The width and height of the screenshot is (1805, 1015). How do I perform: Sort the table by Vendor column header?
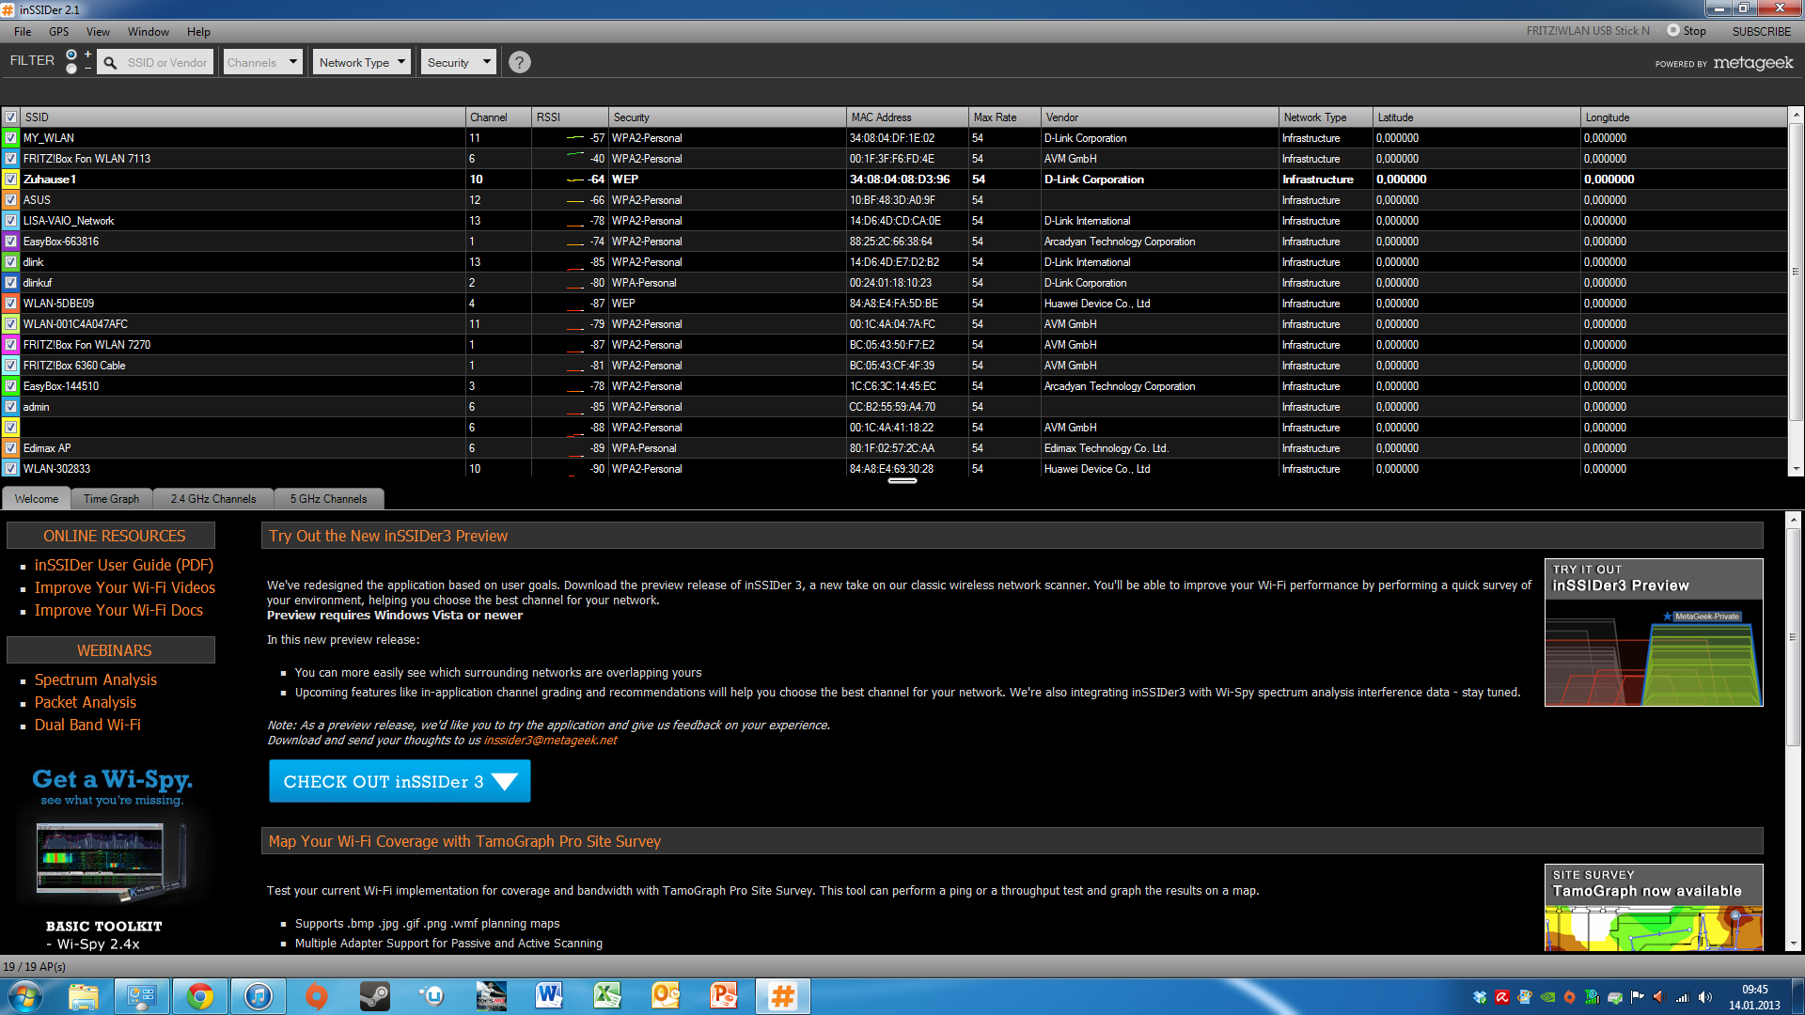pyautogui.click(x=1159, y=117)
